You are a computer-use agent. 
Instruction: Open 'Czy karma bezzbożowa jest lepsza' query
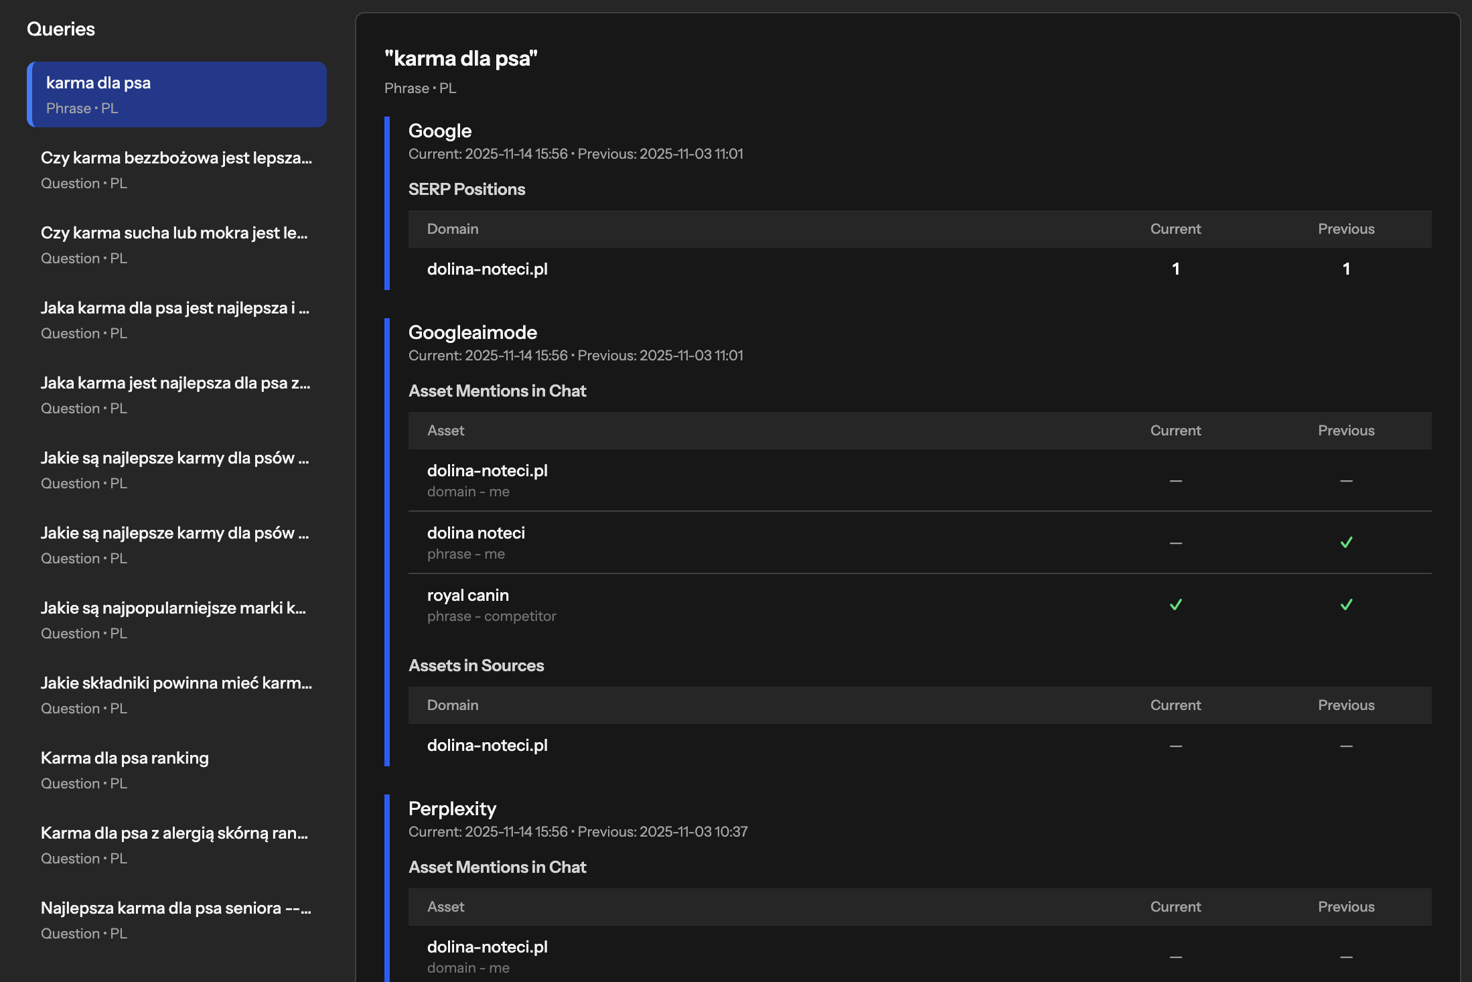(176, 169)
